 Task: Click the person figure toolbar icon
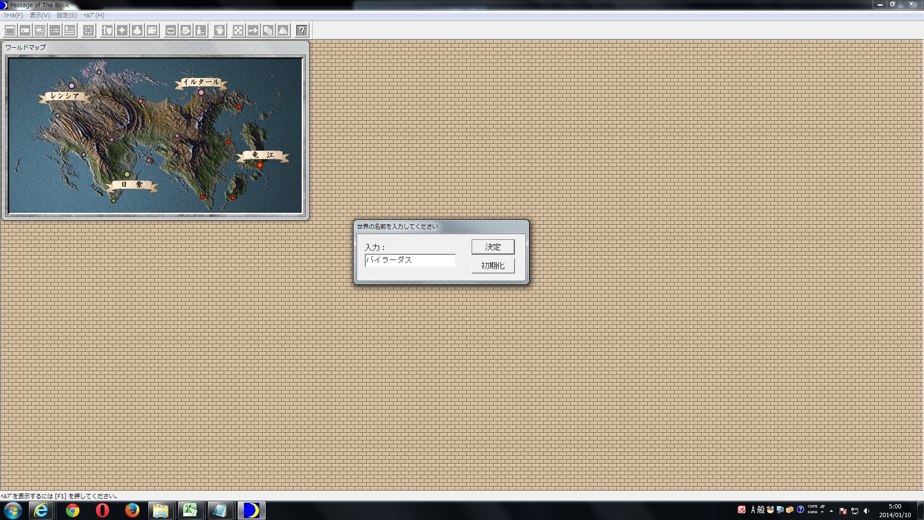click(x=200, y=30)
